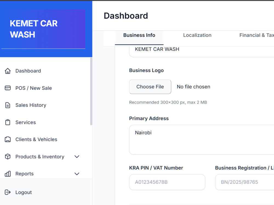Screen dimensions: 274x205
Task: Click the KRA PIN / VAT Number field
Action: pos(167,182)
